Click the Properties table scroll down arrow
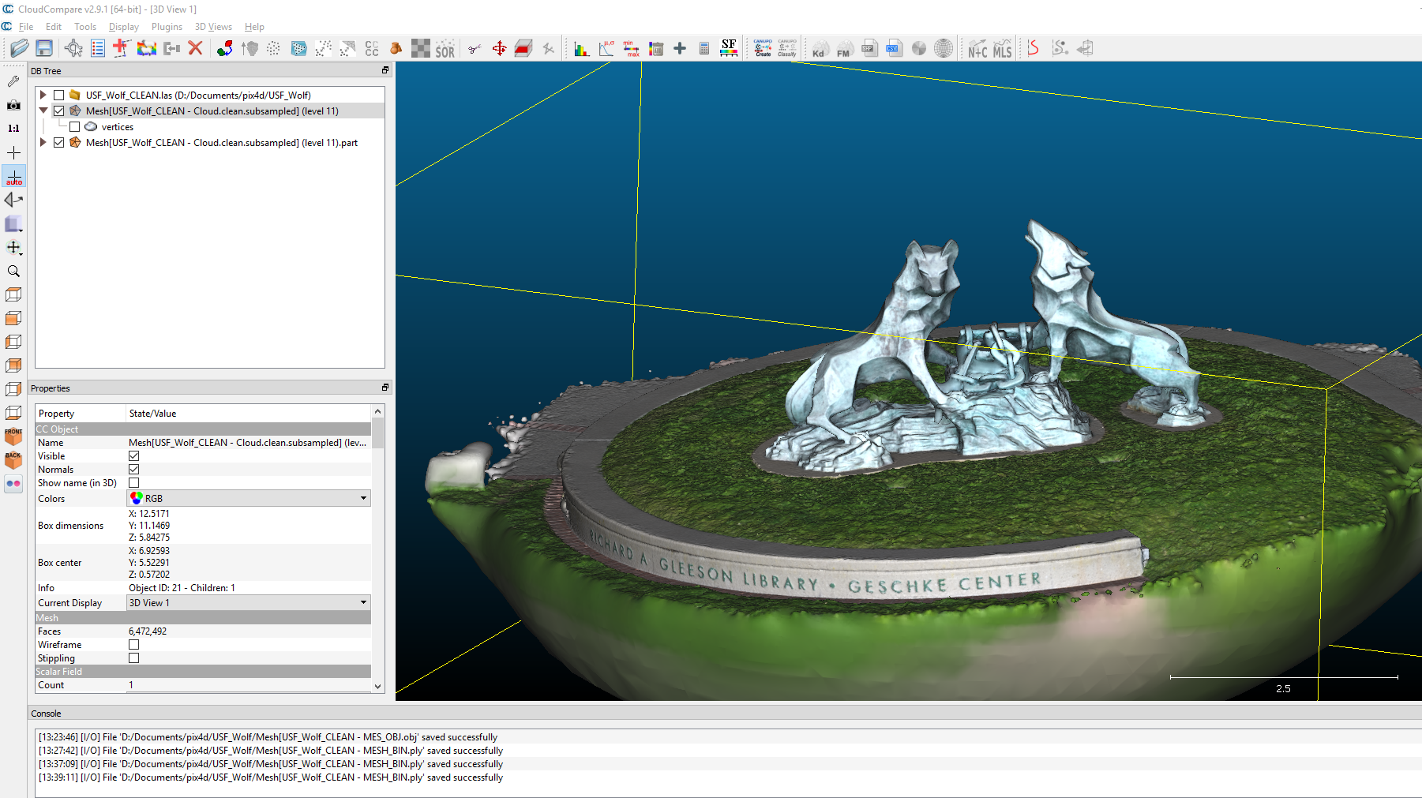Viewport: 1422px width, 798px height. (377, 687)
